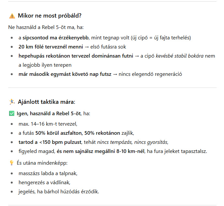The width and height of the screenshot is (224, 206).
Task: Click the heading 'Ajánlott taktika mára:'
Action: coord(47,102)
